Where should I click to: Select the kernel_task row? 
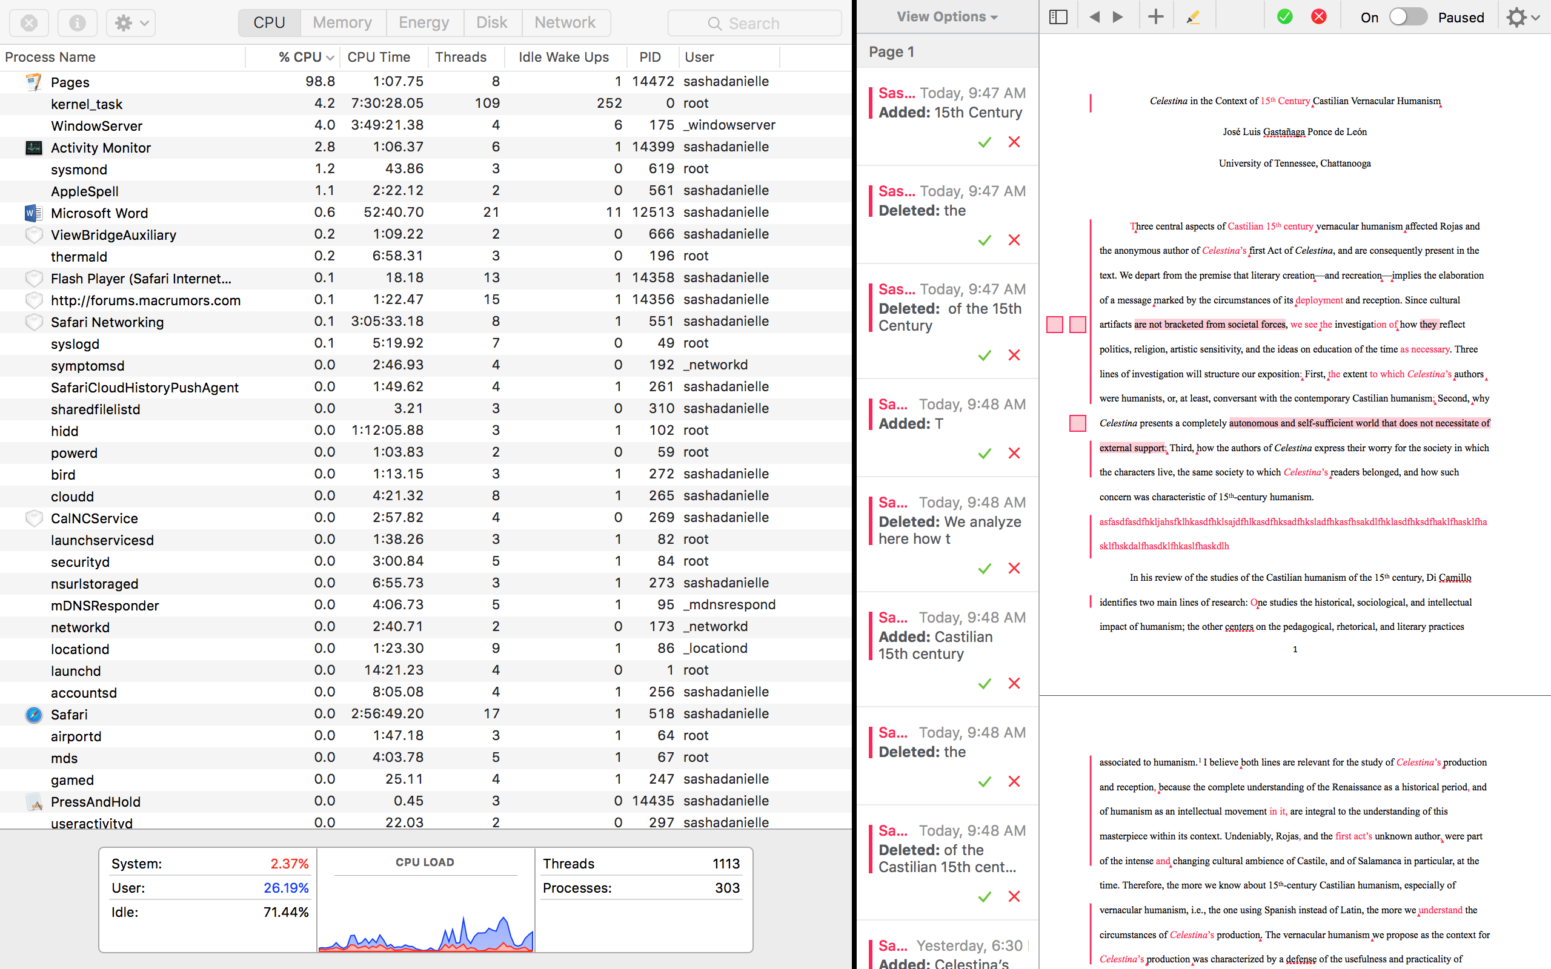(x=425, y=104)
